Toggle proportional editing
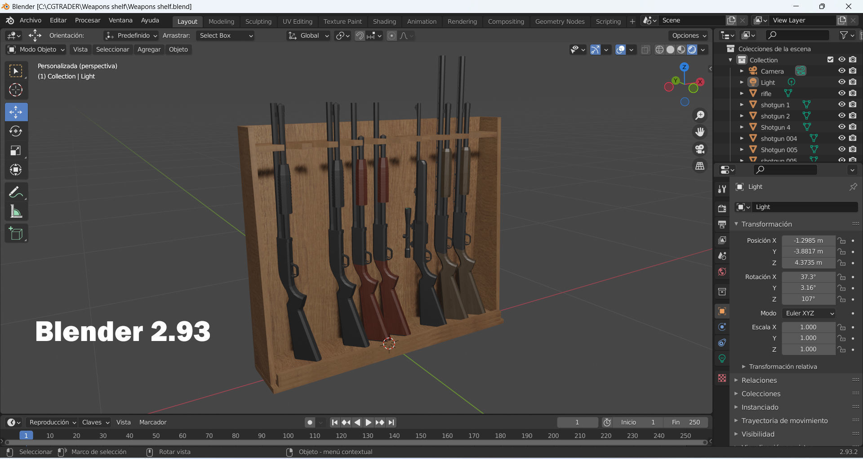Screen dimensions: 863x459 391,36
